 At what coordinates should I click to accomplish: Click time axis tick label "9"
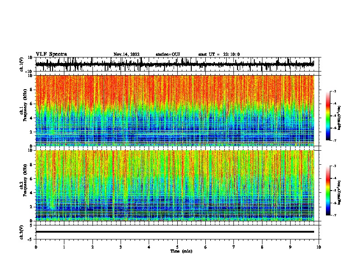click(290, 247)
